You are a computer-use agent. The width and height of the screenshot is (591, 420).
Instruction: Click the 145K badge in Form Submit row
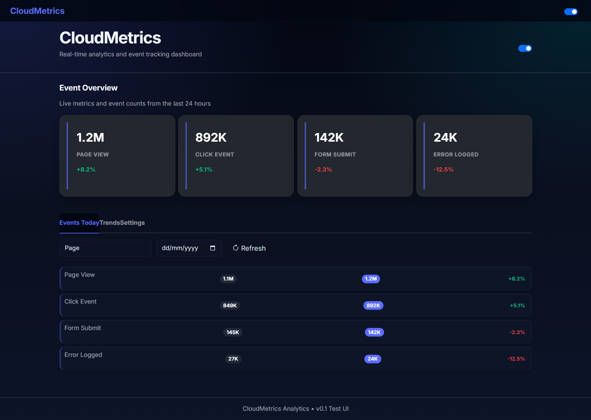(233, 332)
